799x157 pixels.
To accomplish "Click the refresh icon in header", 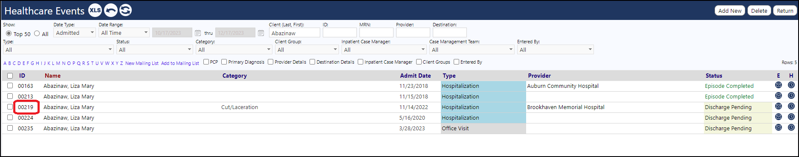I will [x=125, y=10].
